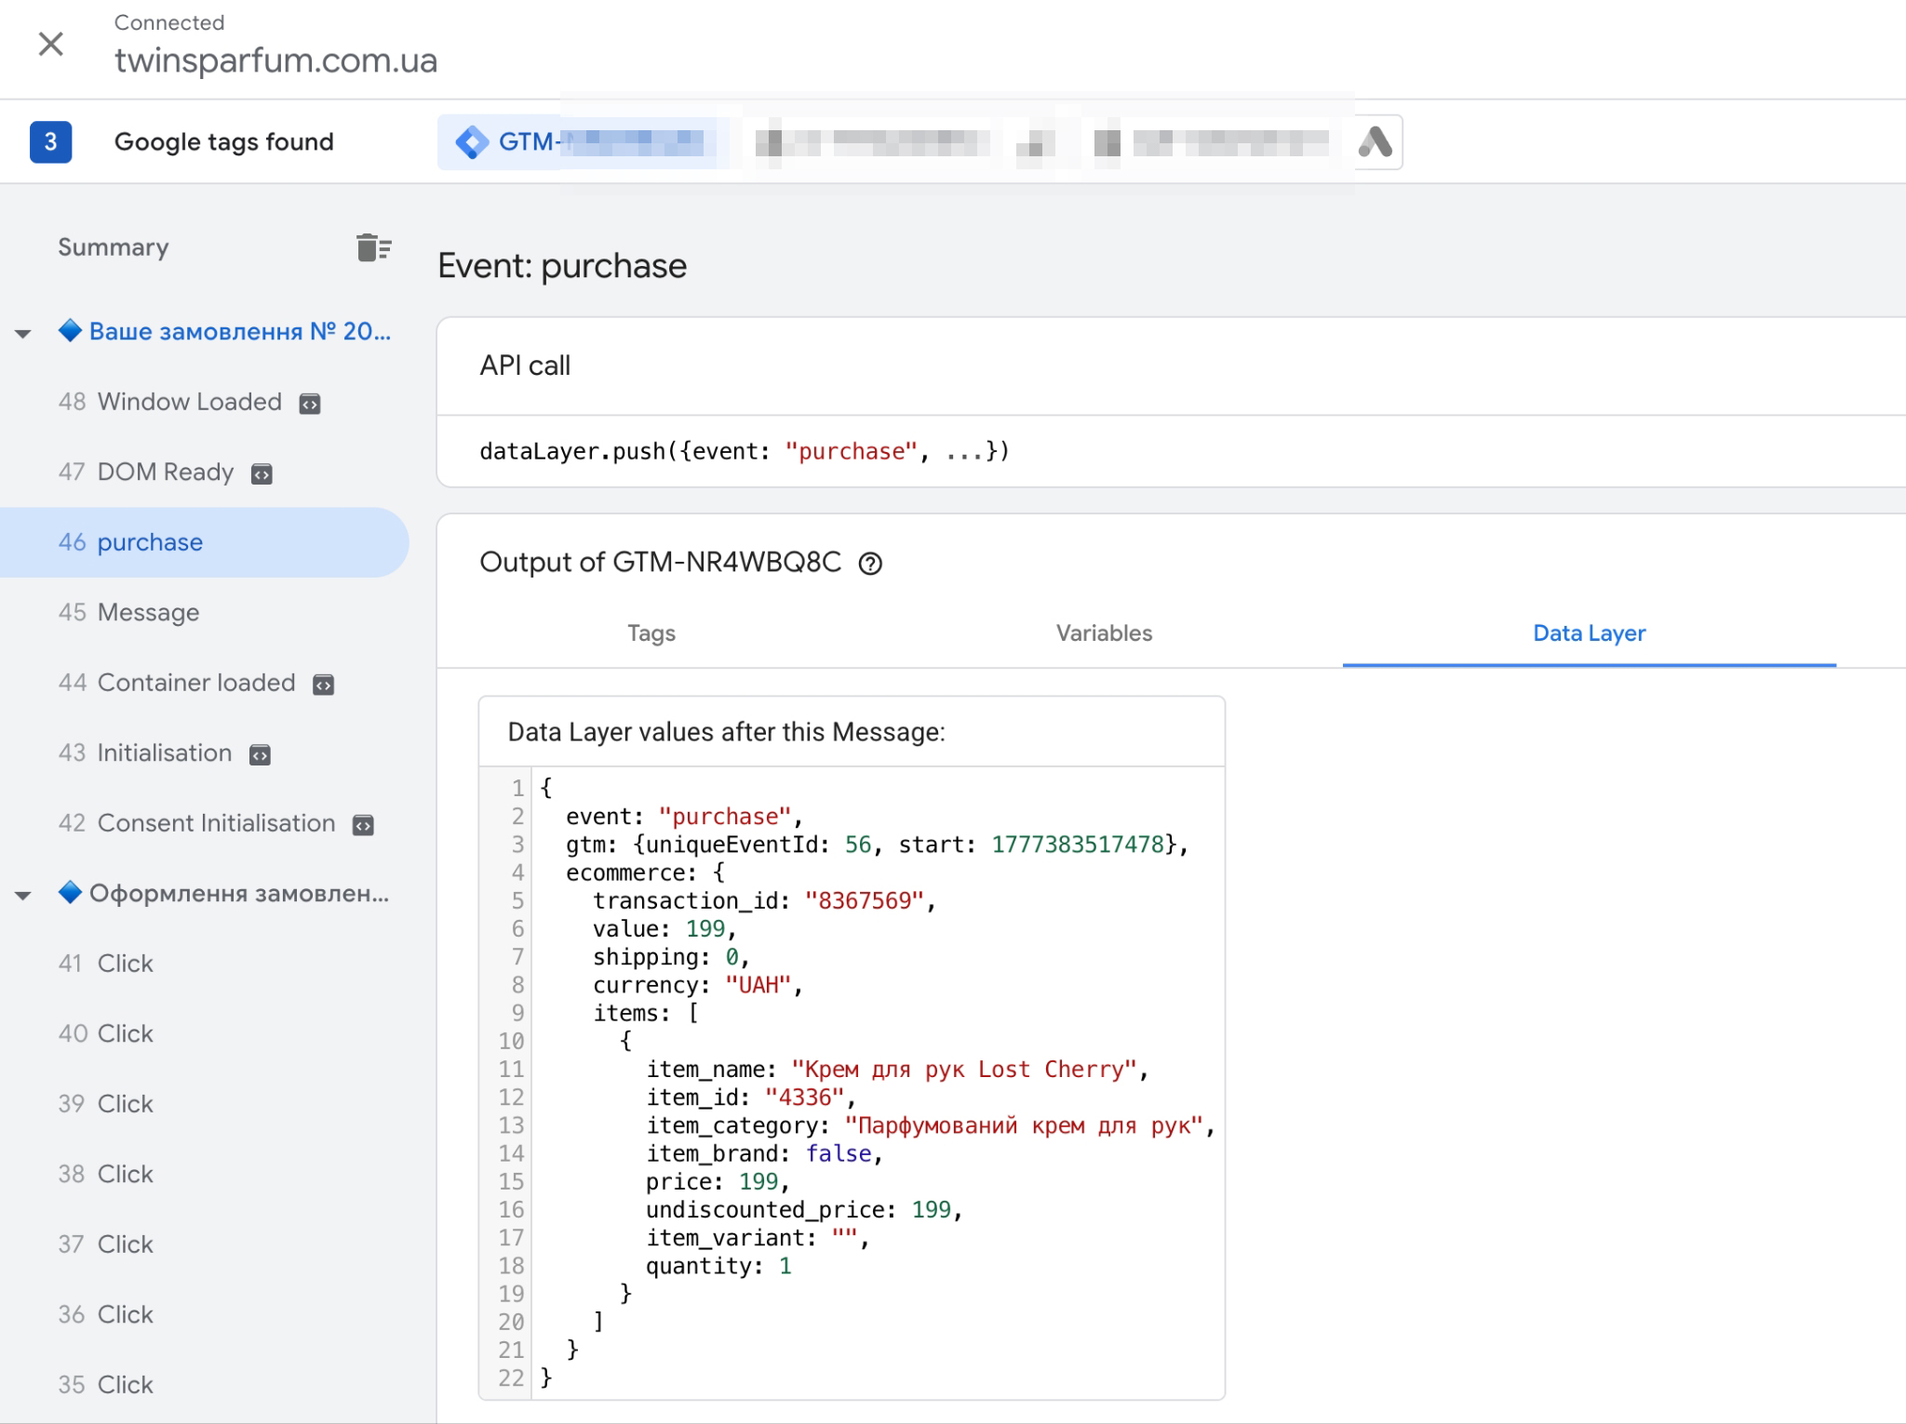This screenshot has width=1906, height=1424.
Task: Close the Tag Assistant debug session
Action: point(51,44)
